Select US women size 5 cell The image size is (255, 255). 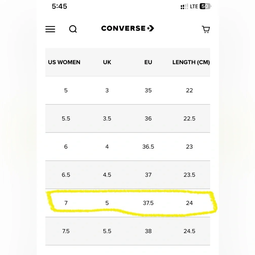coord(66,90)
